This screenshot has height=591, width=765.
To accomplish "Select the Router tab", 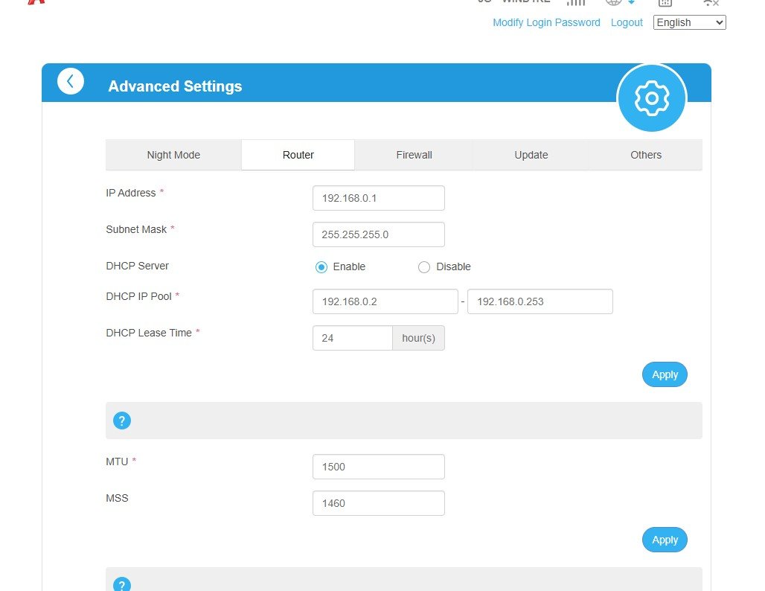I will point(298,155).
